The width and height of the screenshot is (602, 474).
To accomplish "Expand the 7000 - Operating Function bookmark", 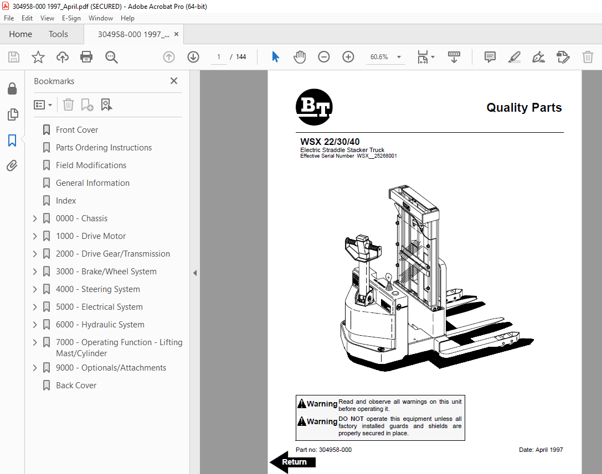I will pos(35,342).
